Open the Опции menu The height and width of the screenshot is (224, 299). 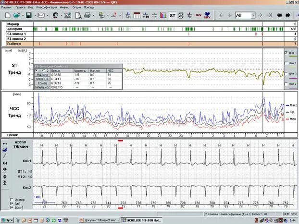tap(76, 7)
